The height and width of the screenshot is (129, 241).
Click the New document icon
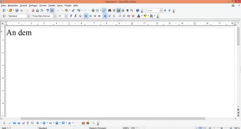4,10
